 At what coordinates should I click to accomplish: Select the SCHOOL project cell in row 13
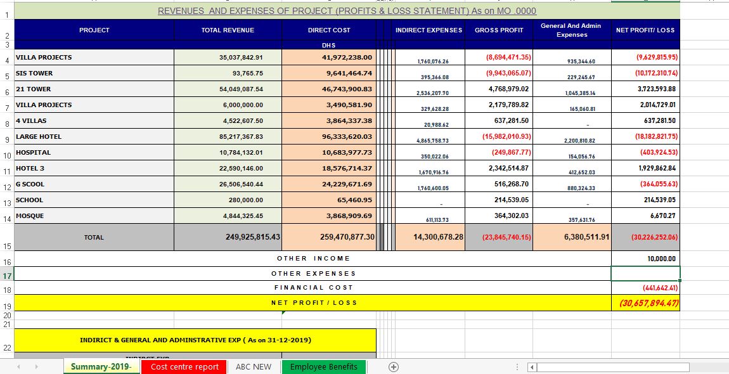[x=94, y=200]
